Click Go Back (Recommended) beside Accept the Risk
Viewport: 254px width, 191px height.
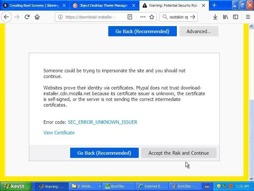[104, 153]
